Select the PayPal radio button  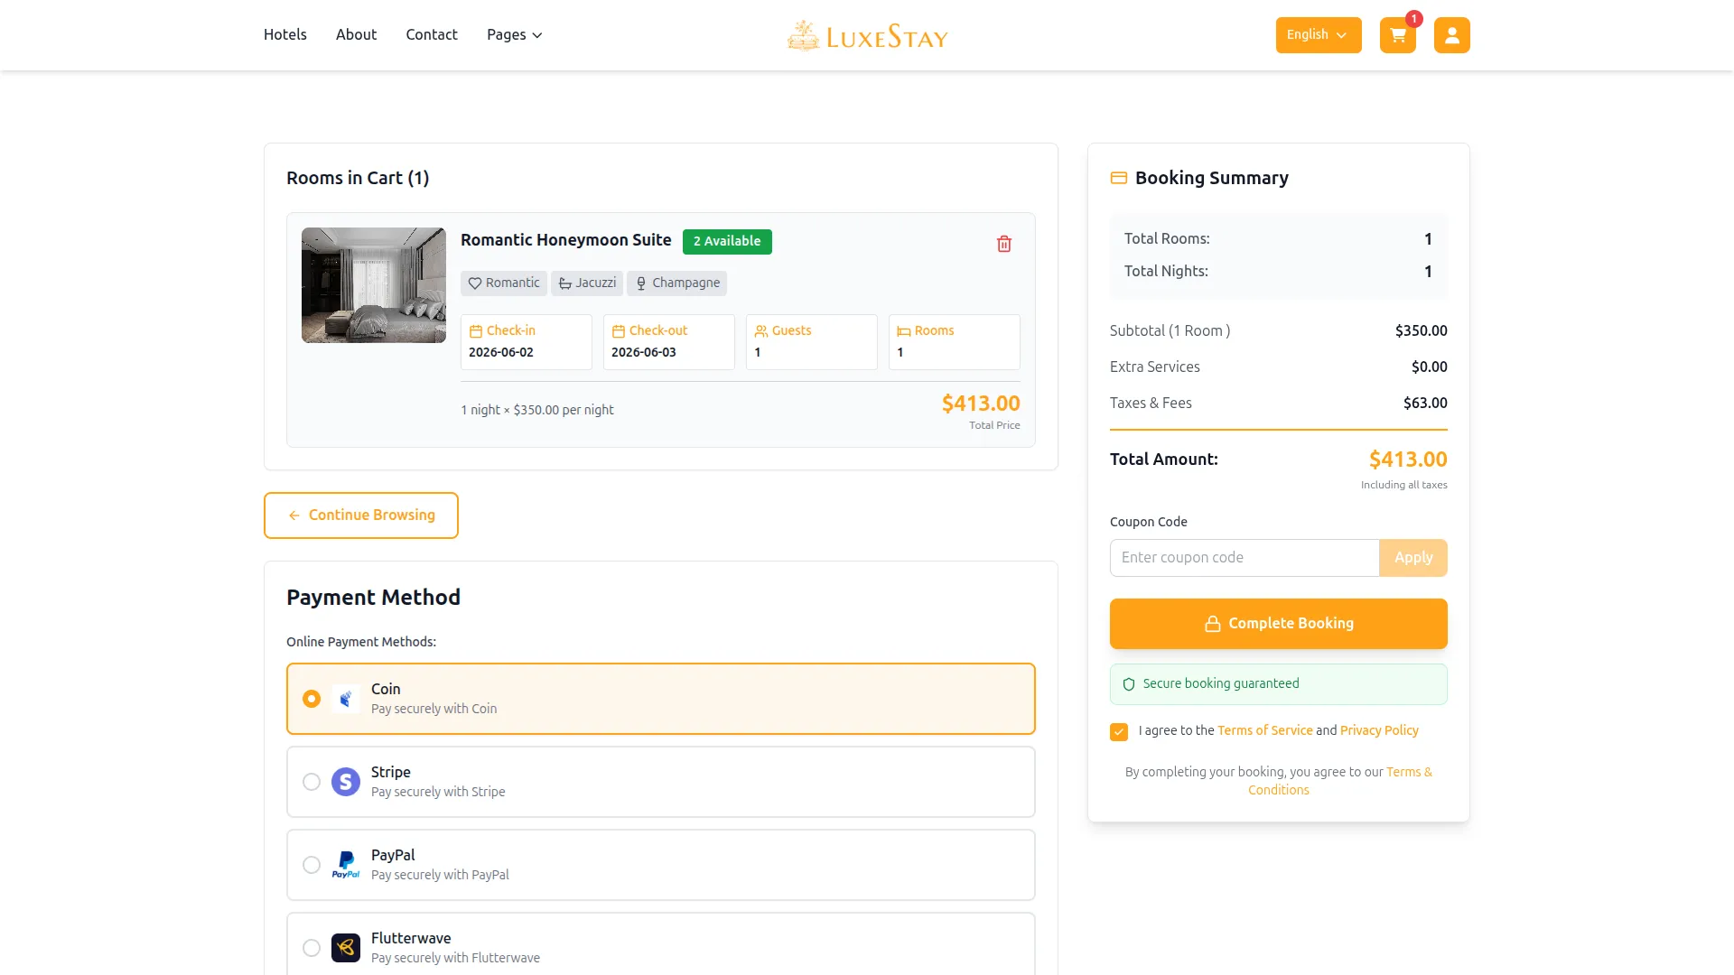pos(312,865)
